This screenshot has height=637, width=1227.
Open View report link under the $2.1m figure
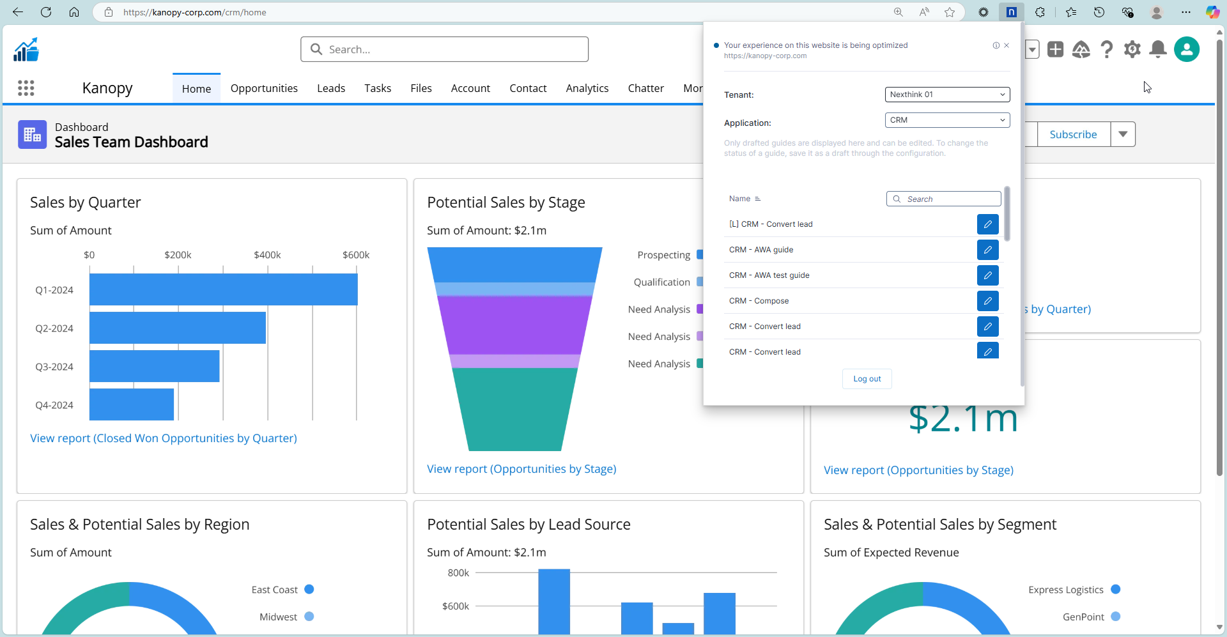(918, 470)
